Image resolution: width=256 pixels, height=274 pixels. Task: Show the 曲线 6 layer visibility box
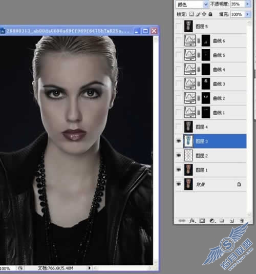(179, 40)
